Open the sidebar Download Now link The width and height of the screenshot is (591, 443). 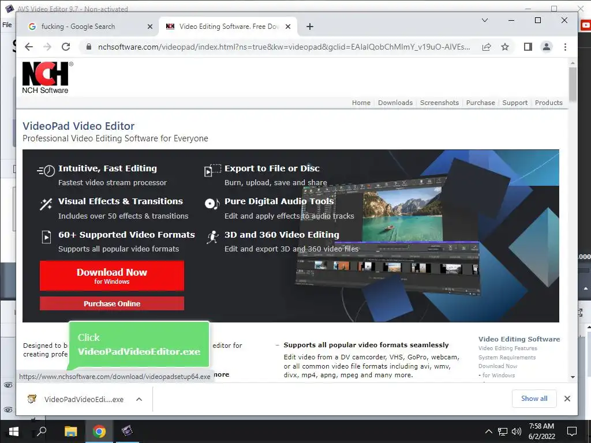click(498, 366)
